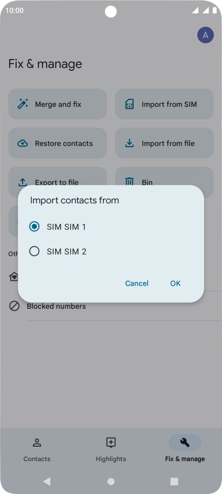Tap the Android home circle button
Viewport: 222px width, 494px height.
[111, 482]
